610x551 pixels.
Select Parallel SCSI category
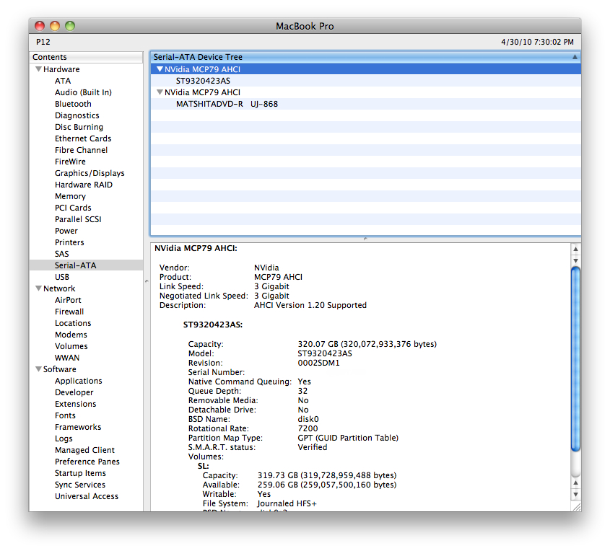(78, 219)
